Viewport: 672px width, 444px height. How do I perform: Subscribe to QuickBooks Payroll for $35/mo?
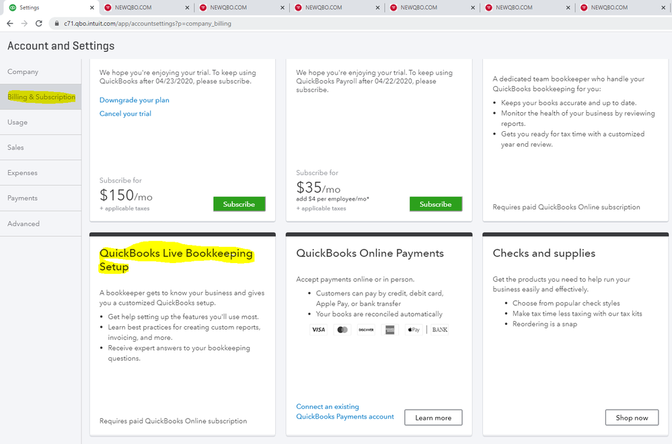click(x=435, y=203)
